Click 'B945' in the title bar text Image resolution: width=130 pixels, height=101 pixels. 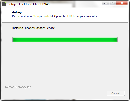tap(46, 4)
